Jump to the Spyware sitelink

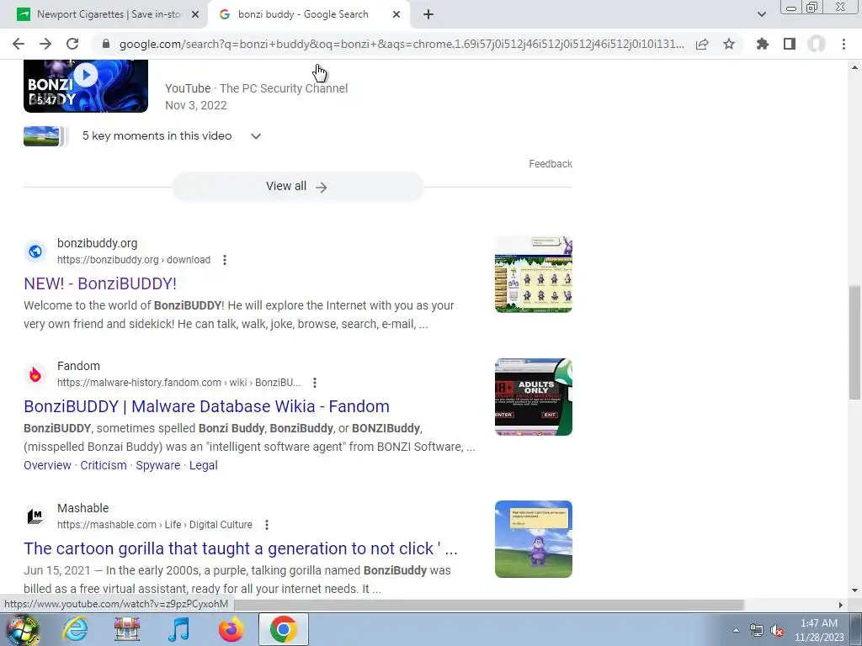pyautogui.click(x=157, y=465)
